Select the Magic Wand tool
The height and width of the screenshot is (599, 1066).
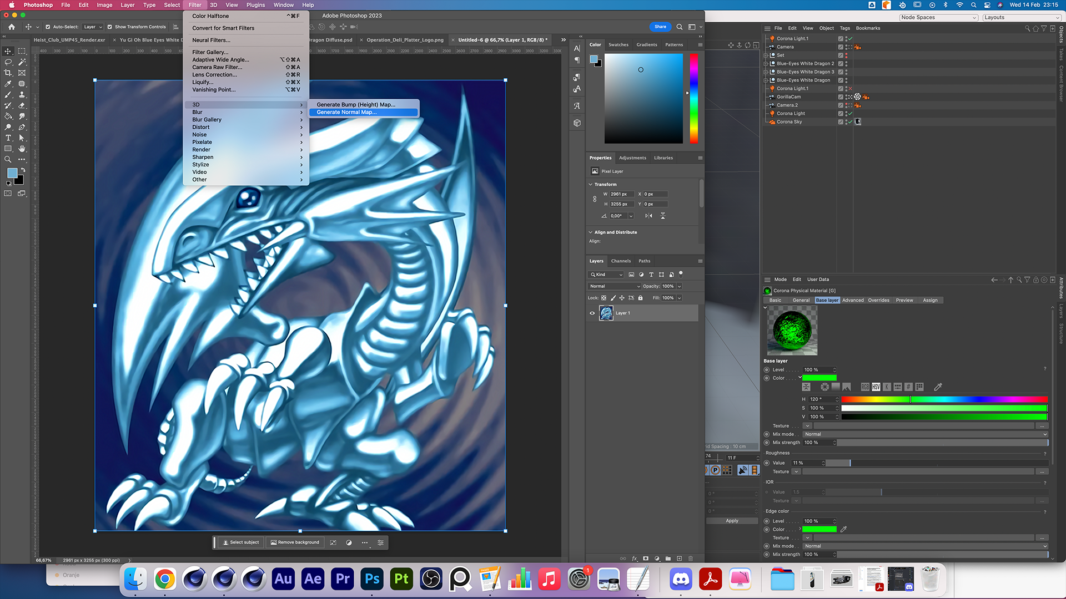[22, 62]
